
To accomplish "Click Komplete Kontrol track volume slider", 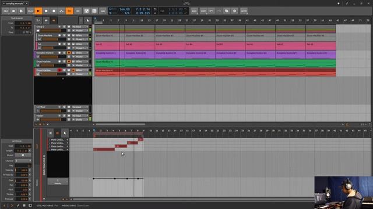I will pyautogui.click(x=53, y=57).
